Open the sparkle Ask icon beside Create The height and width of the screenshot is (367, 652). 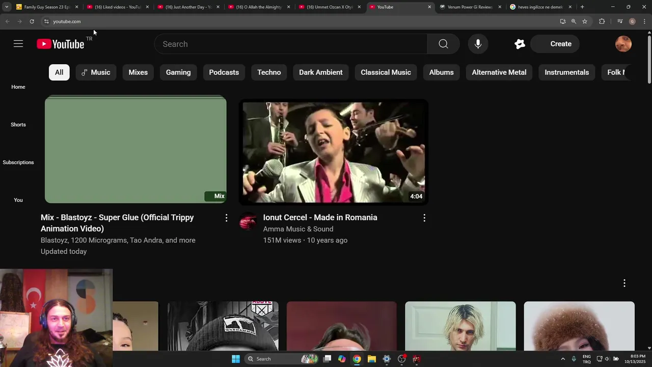[x=520, y=44]
